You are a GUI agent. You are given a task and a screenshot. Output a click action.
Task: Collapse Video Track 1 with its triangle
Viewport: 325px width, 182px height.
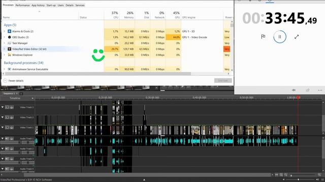[3, 127]
